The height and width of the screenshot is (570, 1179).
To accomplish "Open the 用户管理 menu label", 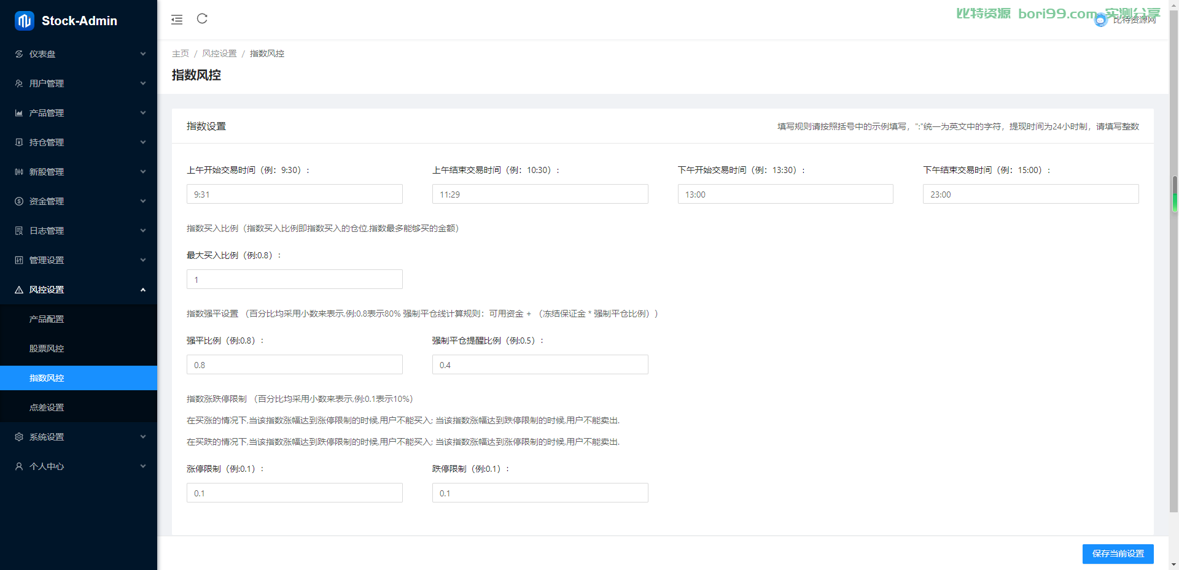I will click(x=47, y=83).
